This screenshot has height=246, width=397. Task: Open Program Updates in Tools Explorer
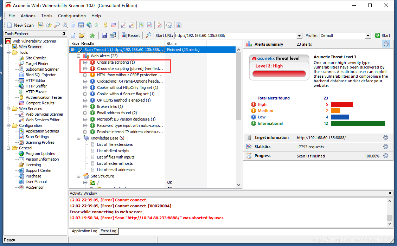[x=40, y=154]
